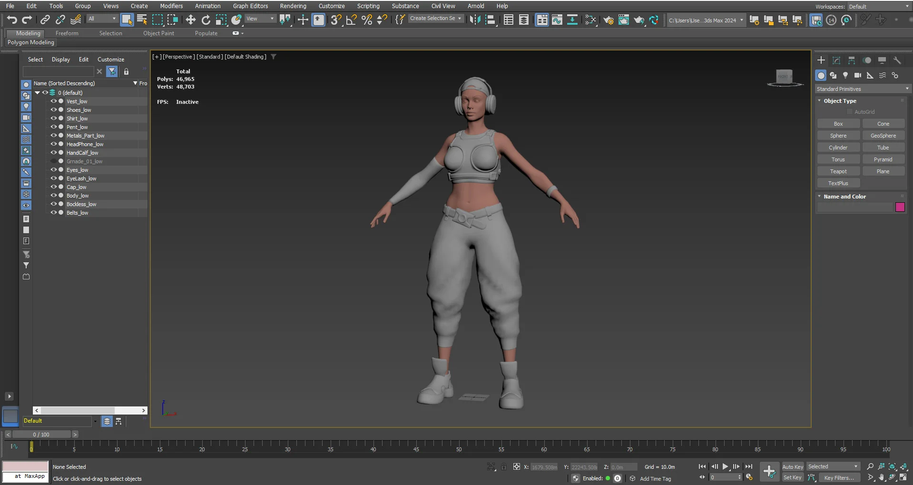Viewport: 913px width, 485px height.
Task: Toggle Angle Snap in main toolbar
Action: (x=352, y=20)
